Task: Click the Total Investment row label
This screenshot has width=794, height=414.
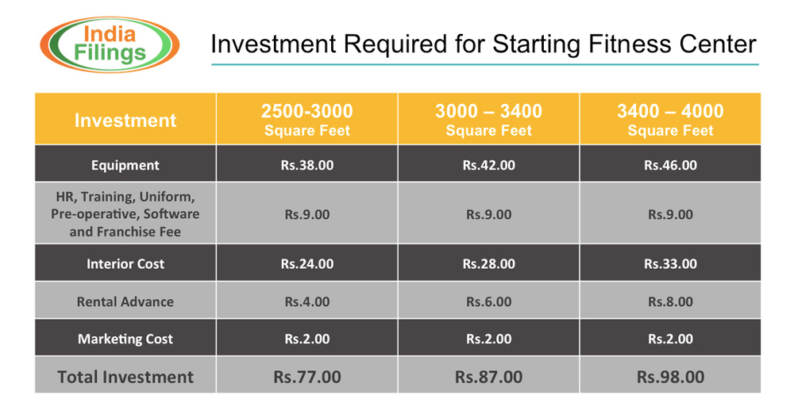Action: point(125,377)
